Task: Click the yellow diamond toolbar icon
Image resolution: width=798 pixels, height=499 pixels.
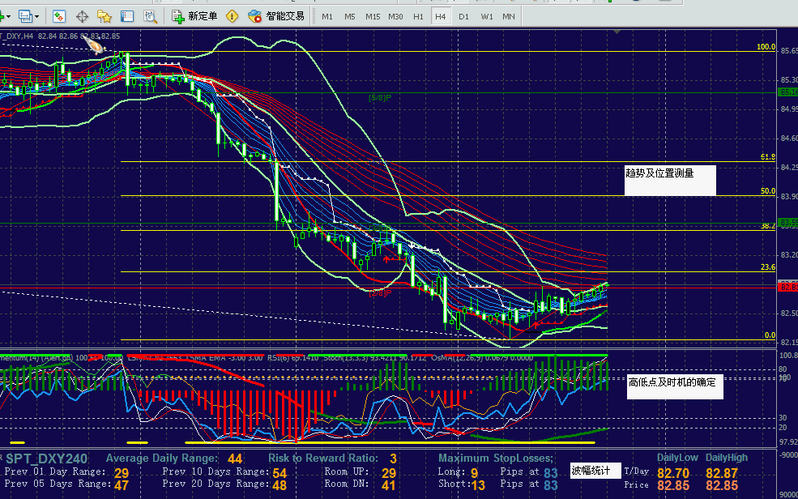Action: tap(233, 16)
